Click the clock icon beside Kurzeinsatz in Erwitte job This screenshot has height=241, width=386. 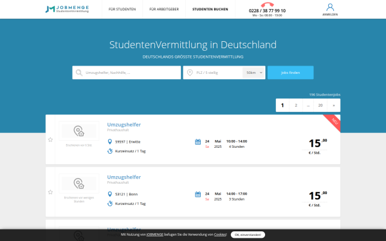tap(110, 151)
